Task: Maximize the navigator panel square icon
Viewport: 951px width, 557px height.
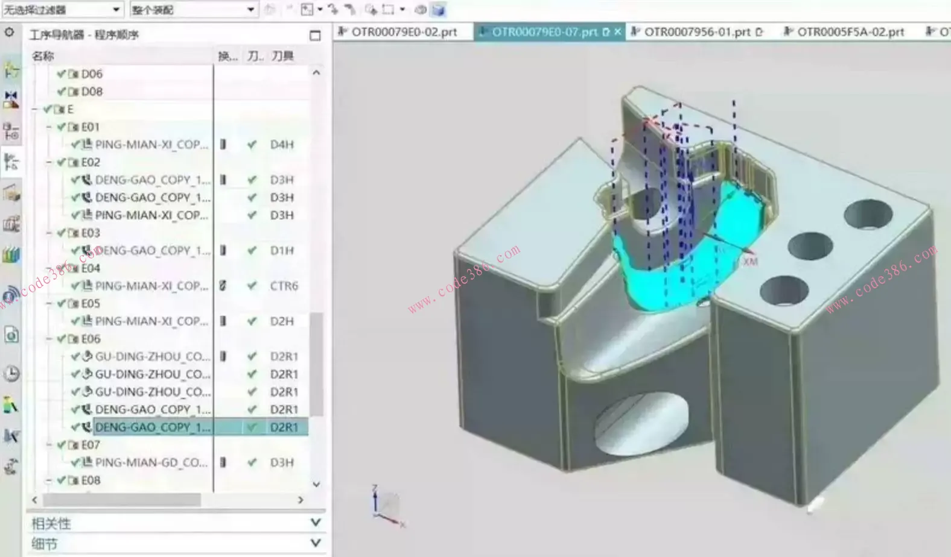Action: click(x=315, y=36)
